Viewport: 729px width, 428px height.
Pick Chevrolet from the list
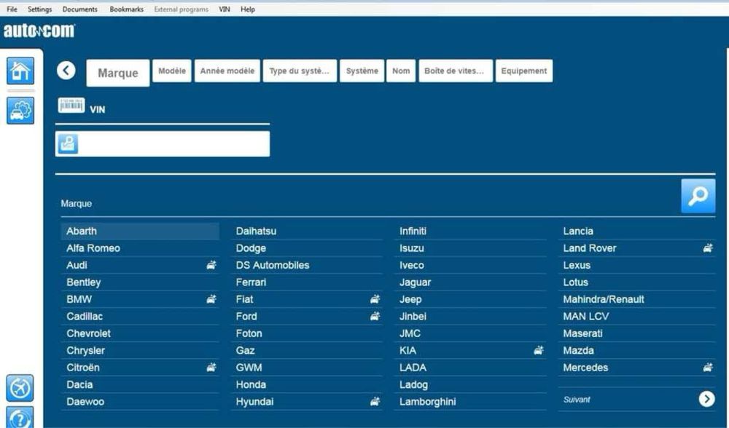[140, 333]
